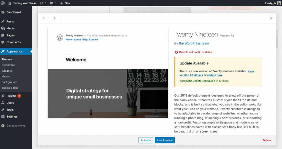
Task: Show the previous theme with left chevron
Action: tap(44, 18)
